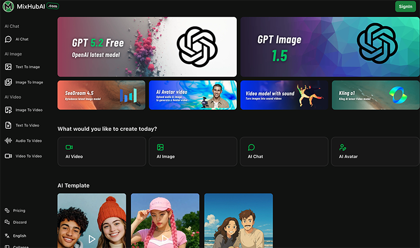
Task: Click the AI Video sidebar section label
Action: point(13,97)
